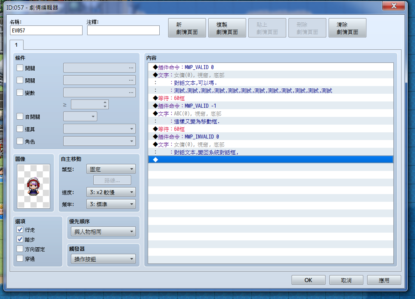Confirm with the OK button

coord(308,280)
